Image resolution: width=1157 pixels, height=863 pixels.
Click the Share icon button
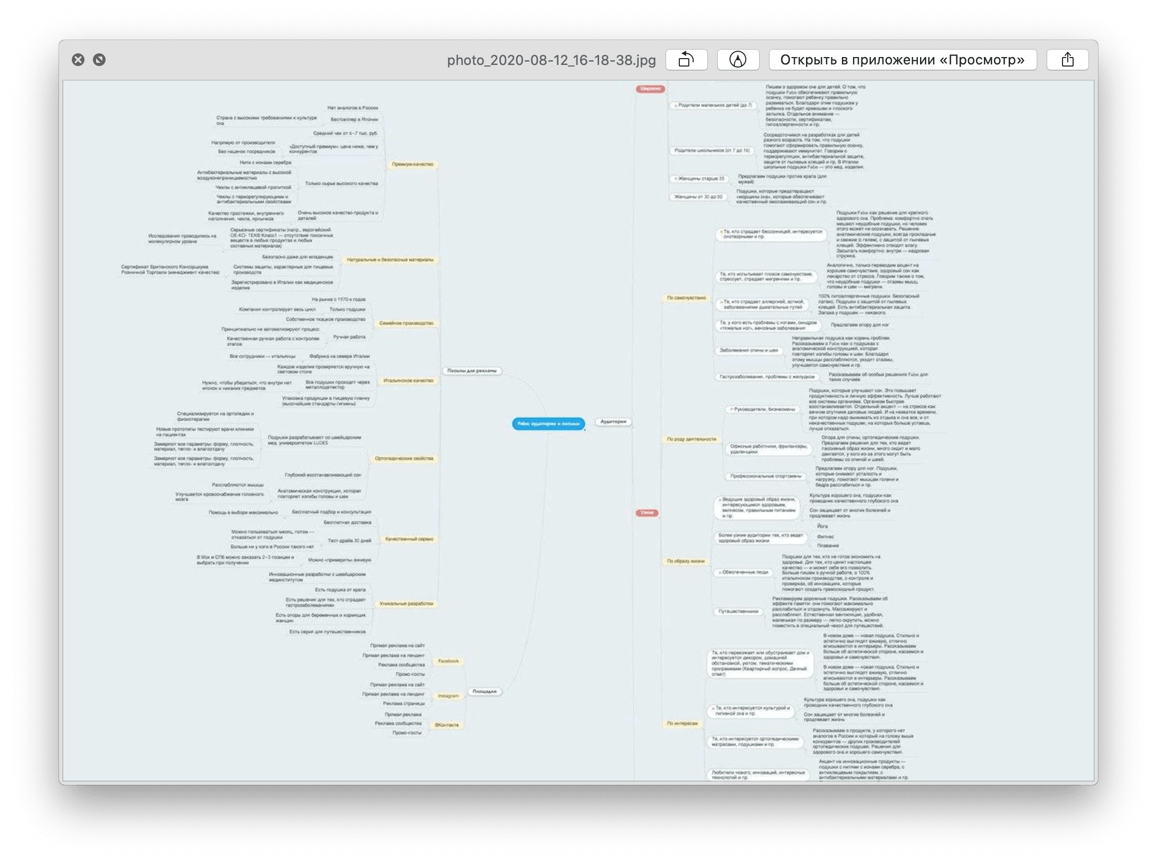(x=1067, y=60)
